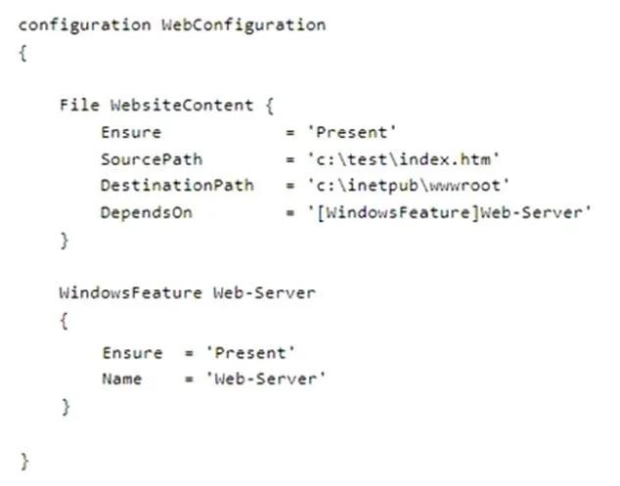The width and height of the screenshot is (620, 486).
Task: Click the closing brace of the File block
Action: [65, 241]
